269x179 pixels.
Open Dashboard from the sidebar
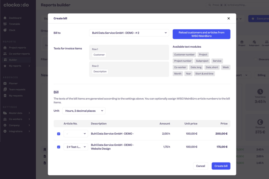tap(15, 18)
